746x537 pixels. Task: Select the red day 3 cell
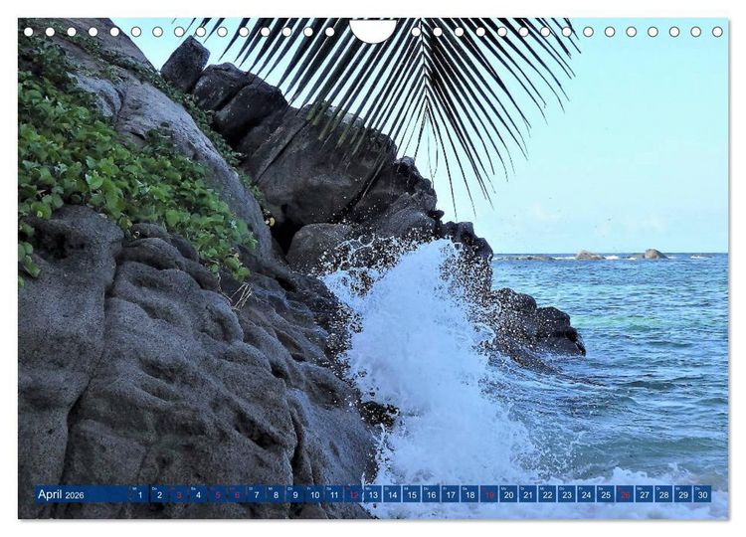click(x=179, y=494)
